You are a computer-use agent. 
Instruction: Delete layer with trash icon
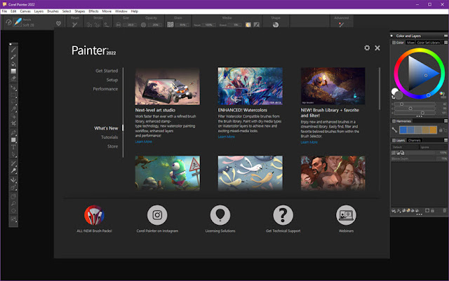(444, 211)
